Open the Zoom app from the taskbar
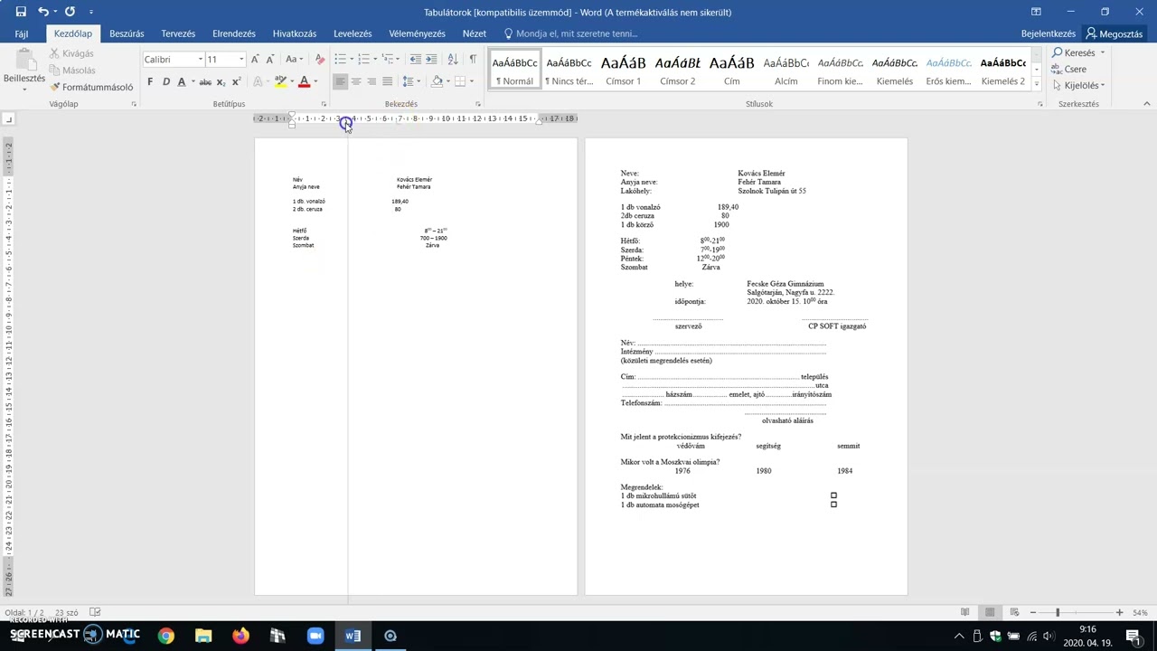1157x651 pixels. click(315, 636)
